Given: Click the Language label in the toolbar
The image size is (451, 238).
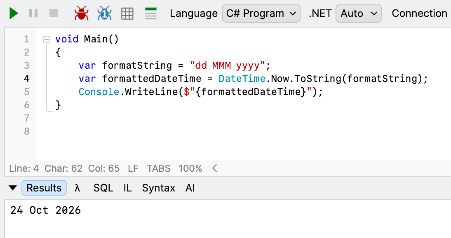Looking at the screenshot, I should pos(194,14).
